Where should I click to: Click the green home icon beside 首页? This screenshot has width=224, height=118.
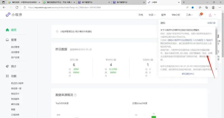click(7, 30)
